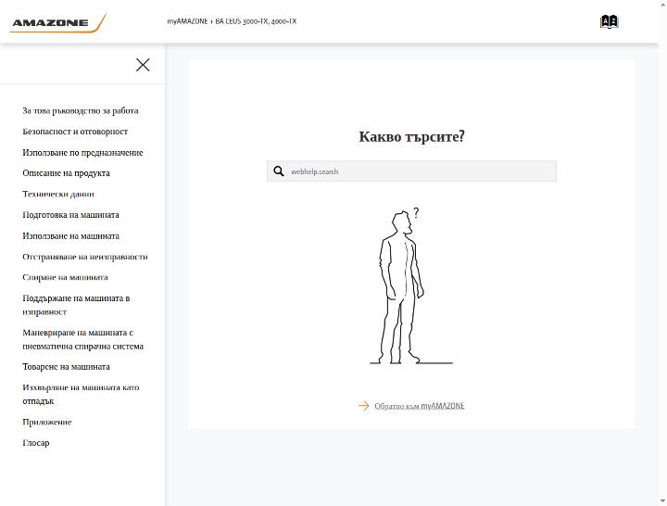Open Технически данни section

pyautogui.click(x=58, y=194)
